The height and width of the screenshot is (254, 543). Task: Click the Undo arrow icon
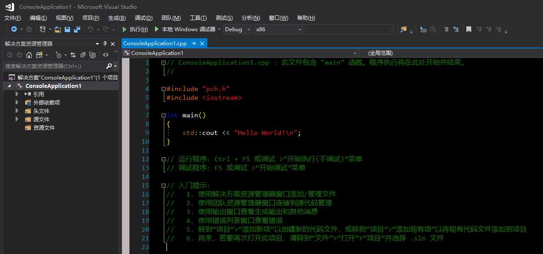(x=90, y=29)
